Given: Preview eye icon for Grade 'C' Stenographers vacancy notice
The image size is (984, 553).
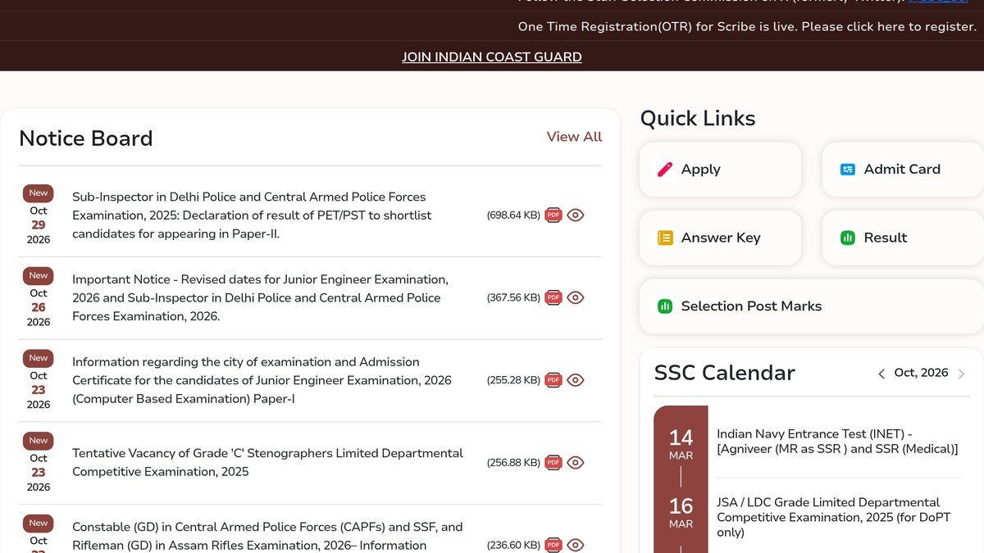Looking at the screenshot, I should point(576,463).
